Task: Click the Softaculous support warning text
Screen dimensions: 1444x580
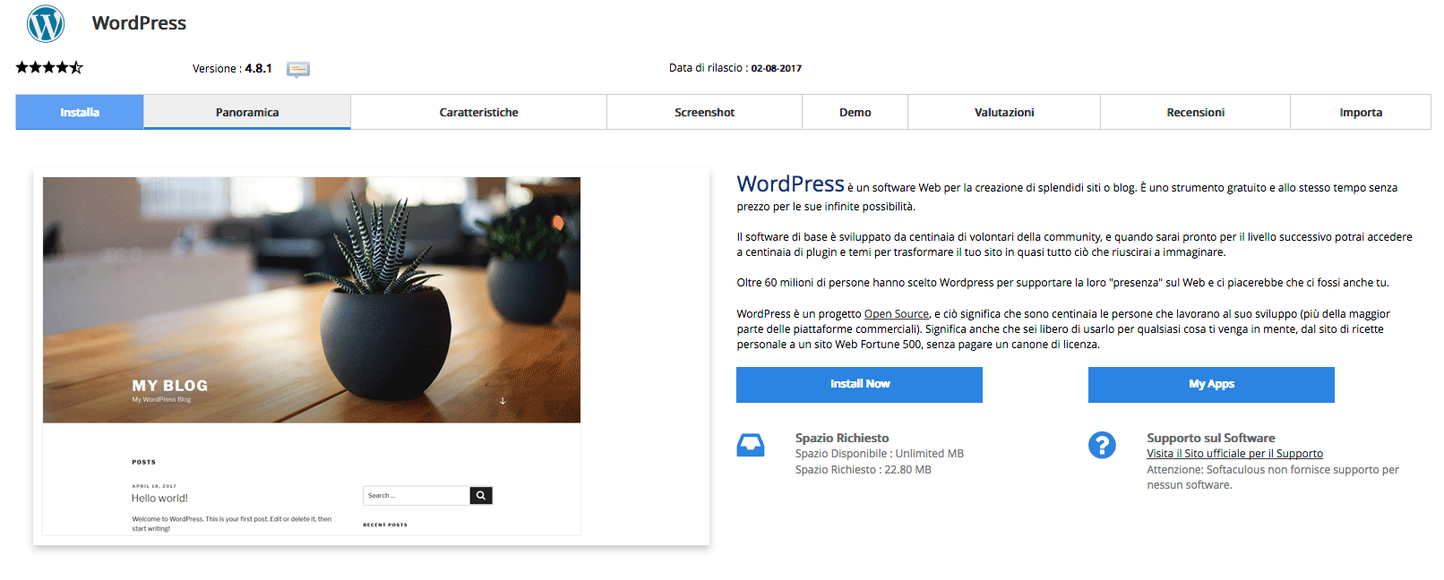Action: (x=1273, y=477)
